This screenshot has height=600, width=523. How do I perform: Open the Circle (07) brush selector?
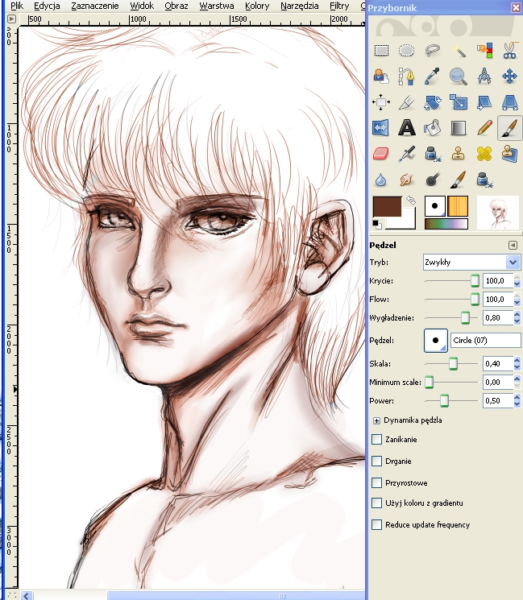[x=436, y=341]
